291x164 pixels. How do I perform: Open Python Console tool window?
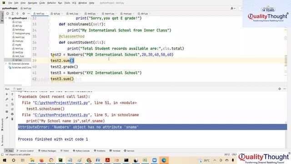[81, 151]
